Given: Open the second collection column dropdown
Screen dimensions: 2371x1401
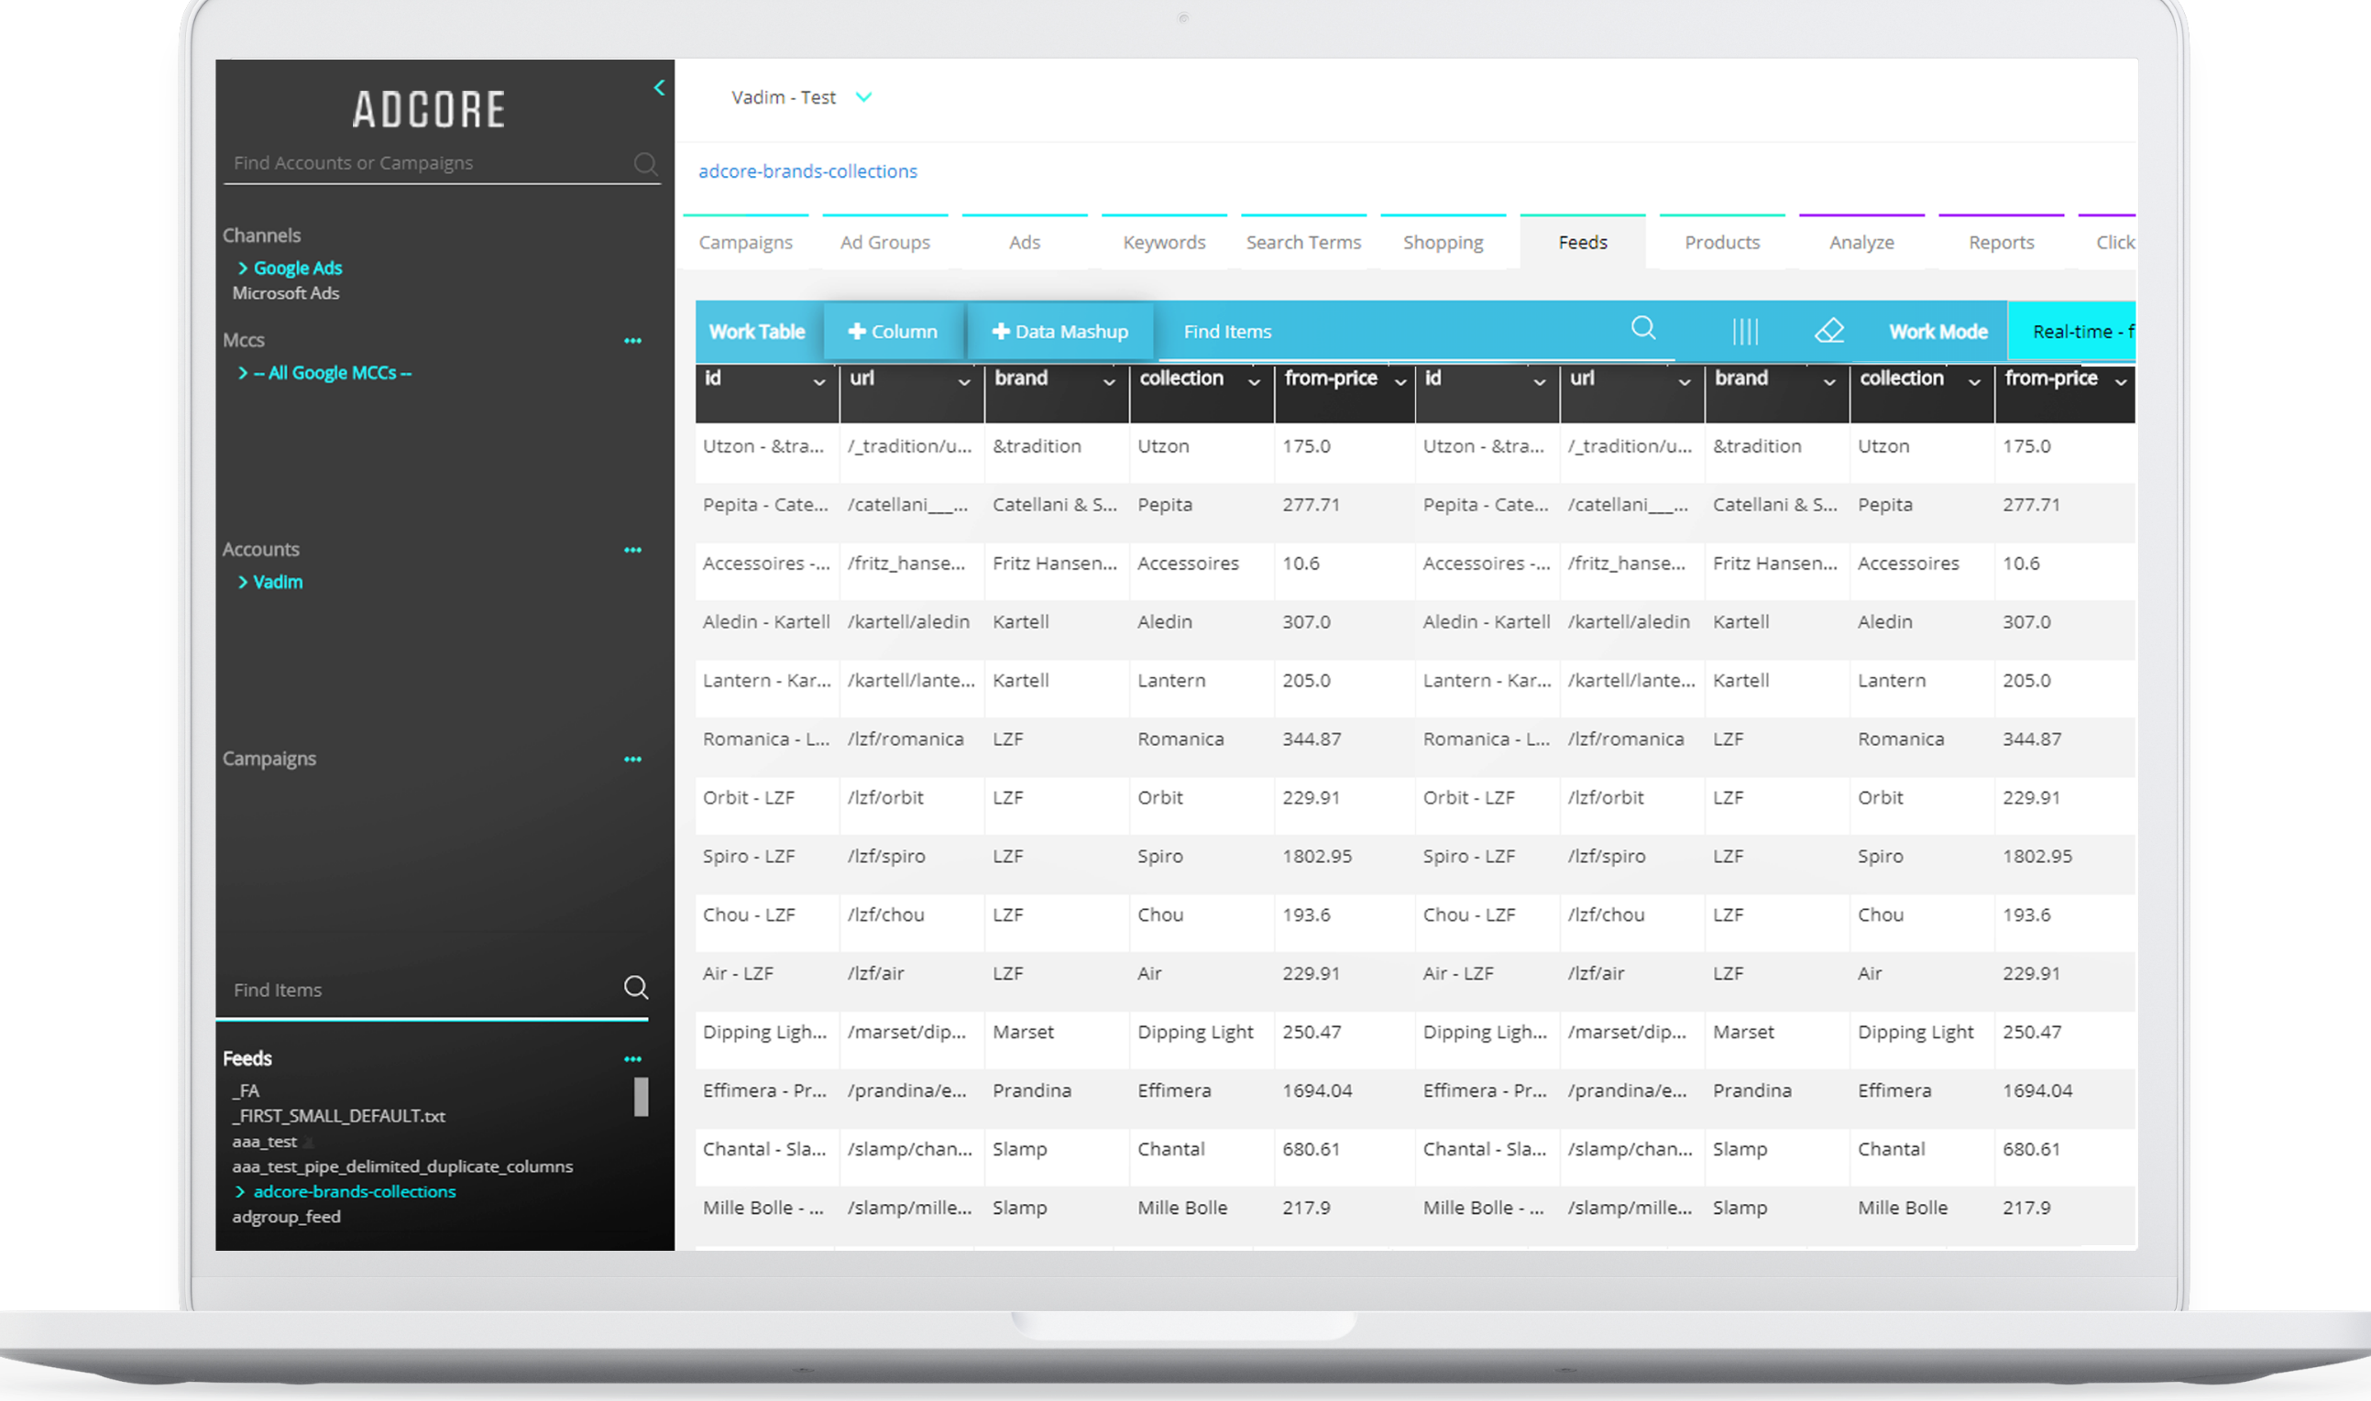Looking at the screenshot, I should 1974,382.
